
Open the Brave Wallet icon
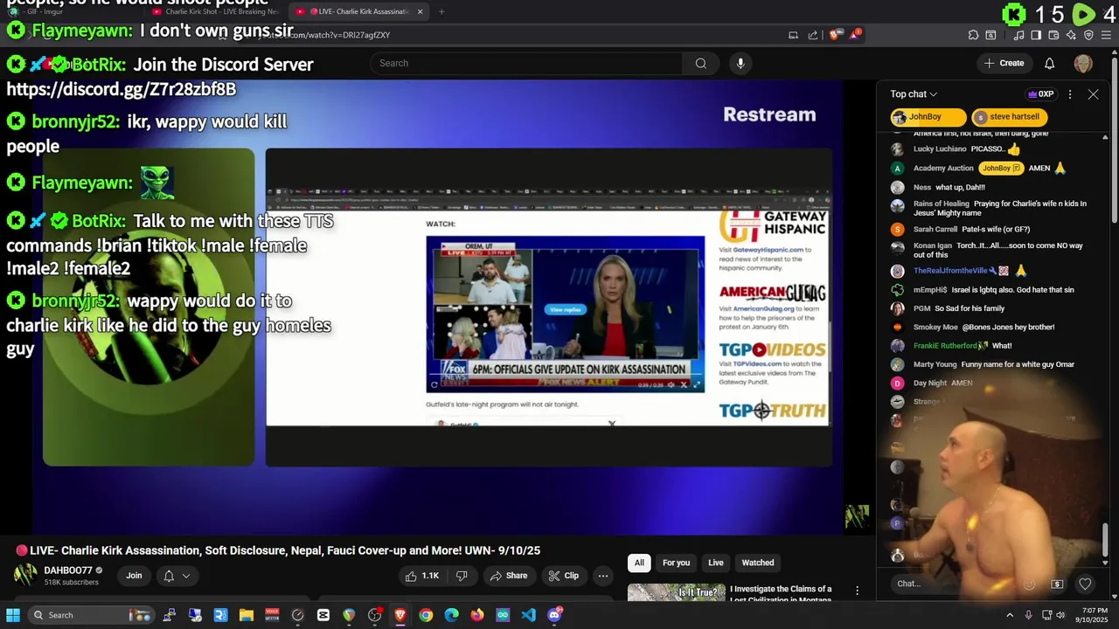(1053, 35)
